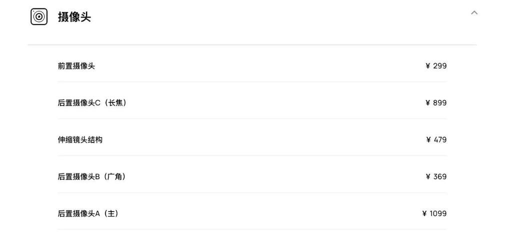Click the 299 price number
The width and height of the screenshot is (512, 232).
(x=440, y=66)
